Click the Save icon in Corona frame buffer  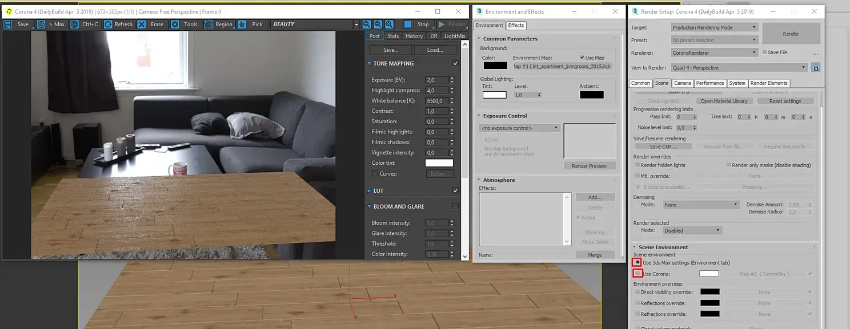8,25
